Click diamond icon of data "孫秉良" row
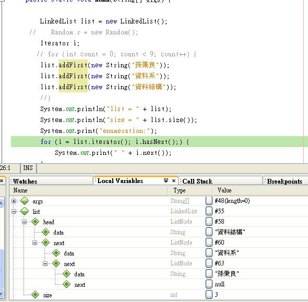This screenshot has height=302, width=308. pos(66,274)
